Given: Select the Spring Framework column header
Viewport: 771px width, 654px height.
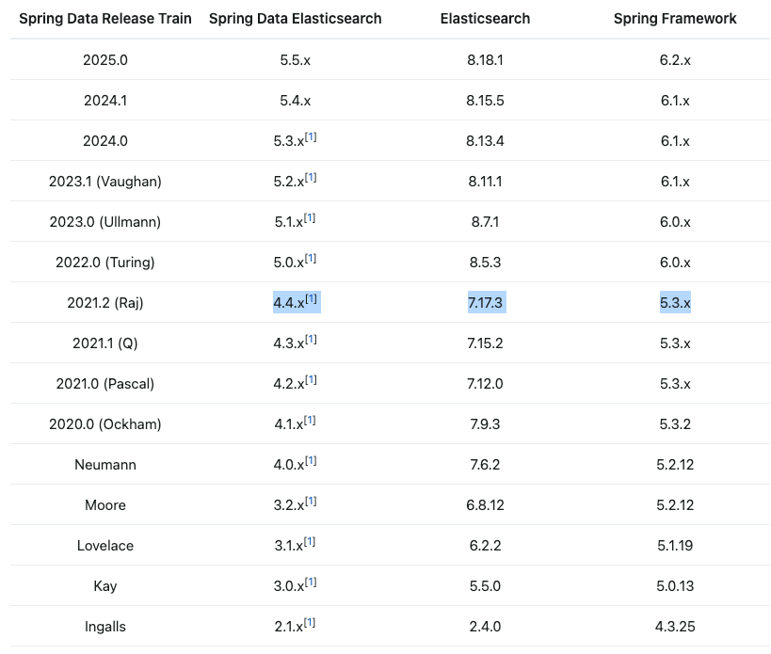Looking at the screenshot, I should pos(675,19).
